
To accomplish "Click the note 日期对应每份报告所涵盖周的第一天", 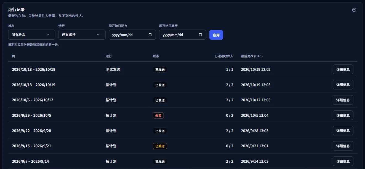I will click(34, 45).
